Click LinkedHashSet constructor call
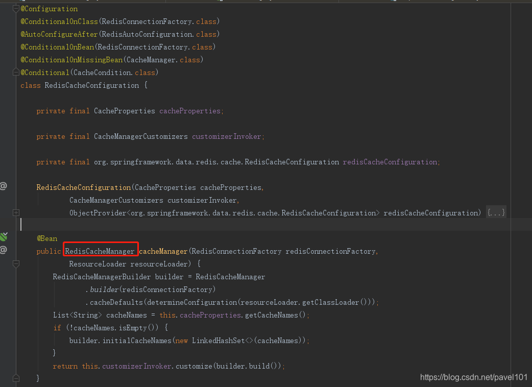The height and width of the screenshot is (387, 532). (218, 341)
